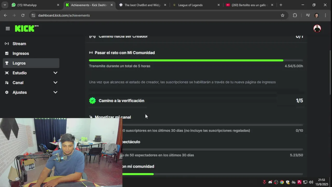Click the Transmite durante un total text
Screen dimensions: 332x187
pyautogui.click(x=120, y=66)
